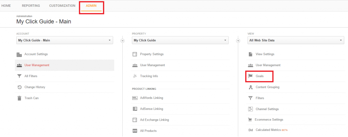348x137 pixels.
Task: Click the Tracking Info .js icon
Action: point(135,76)
